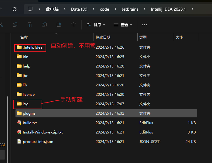Click the Install-Windows-zip.txt file icon

pos(19,132)
